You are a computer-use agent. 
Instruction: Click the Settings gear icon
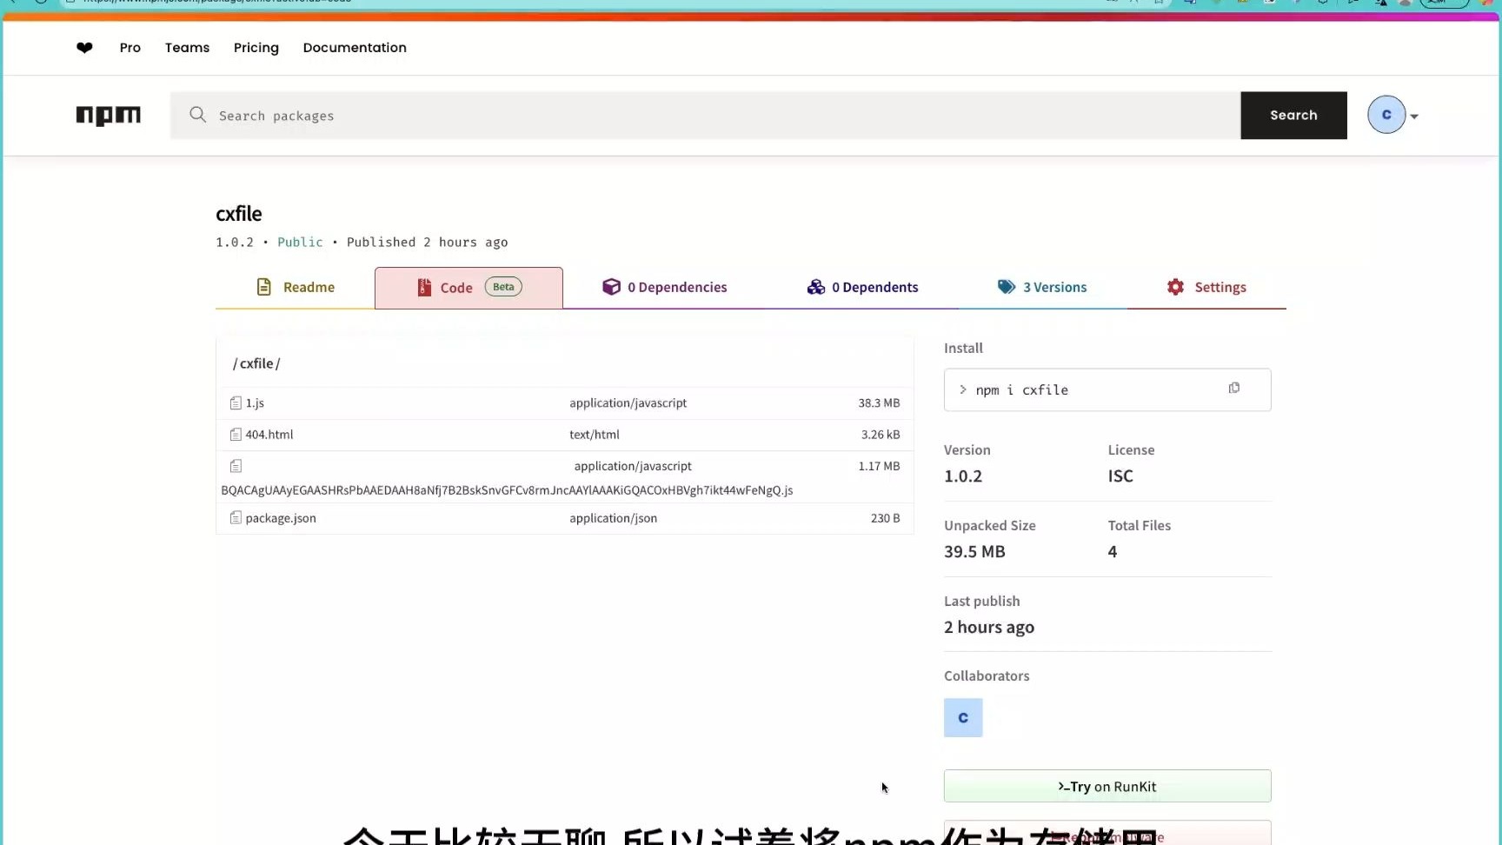(1175, 287)
